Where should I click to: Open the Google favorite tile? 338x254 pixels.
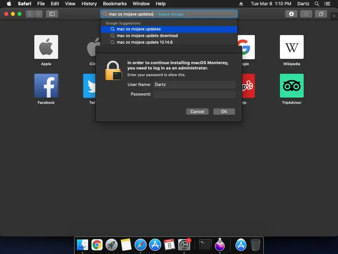248,47
